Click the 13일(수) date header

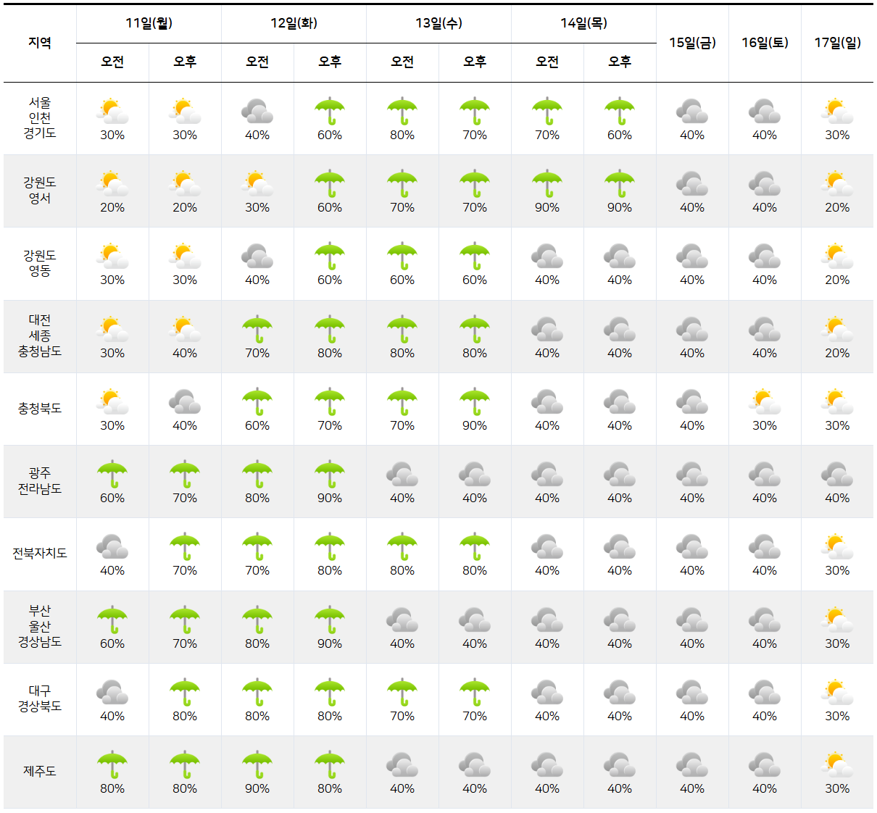point(438,23)
